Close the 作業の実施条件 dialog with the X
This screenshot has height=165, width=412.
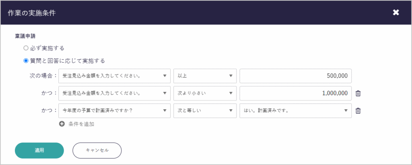396,12
